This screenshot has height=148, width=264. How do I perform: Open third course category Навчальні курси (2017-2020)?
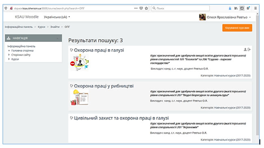point(232,140)
